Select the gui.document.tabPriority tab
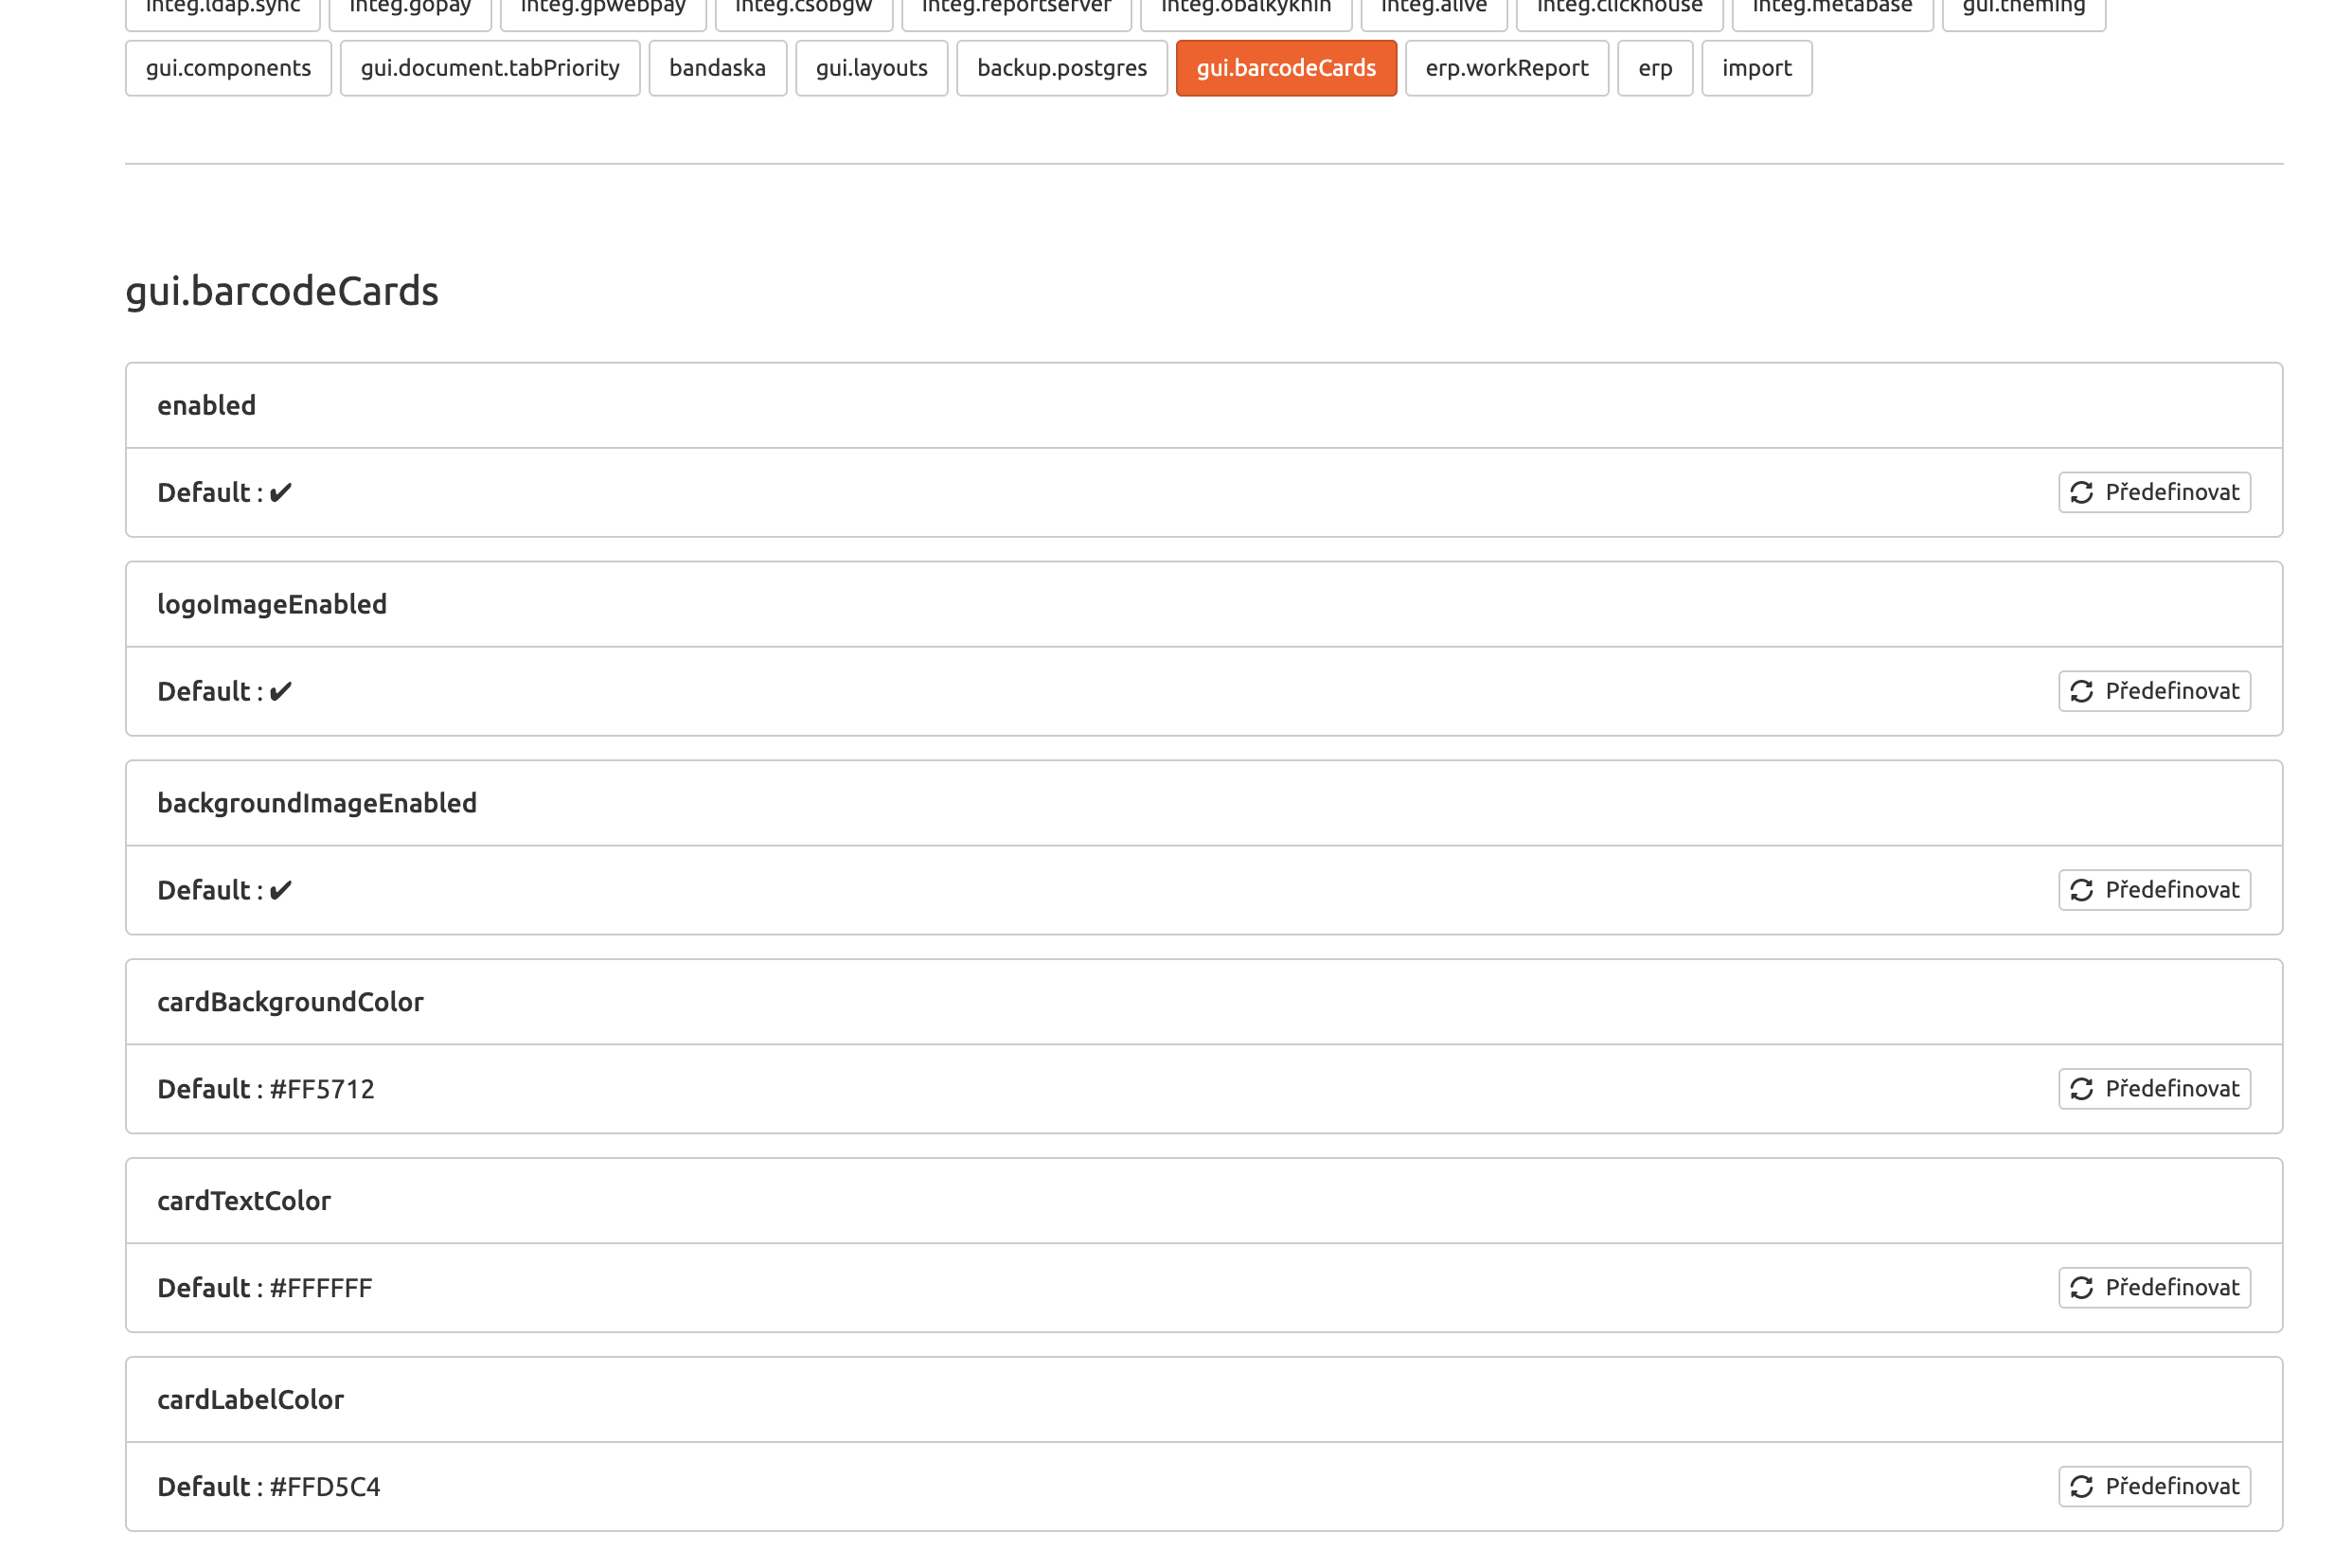2352x1568 pixels. pos(490,68)
